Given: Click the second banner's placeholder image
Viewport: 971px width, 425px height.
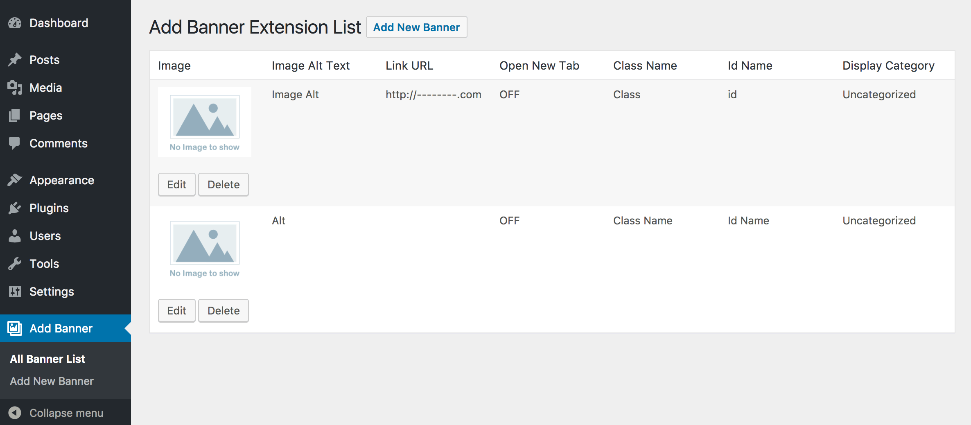Looking at the screenshot, I should (x=205, y=248).
